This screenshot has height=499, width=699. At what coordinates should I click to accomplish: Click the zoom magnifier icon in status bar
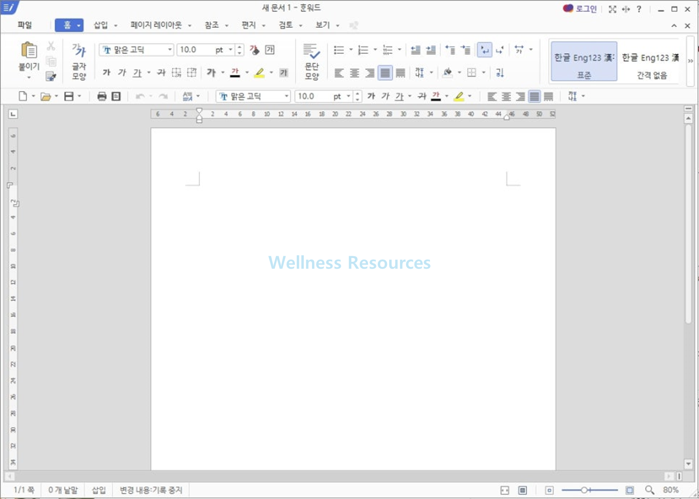click(x=650, y=490)
